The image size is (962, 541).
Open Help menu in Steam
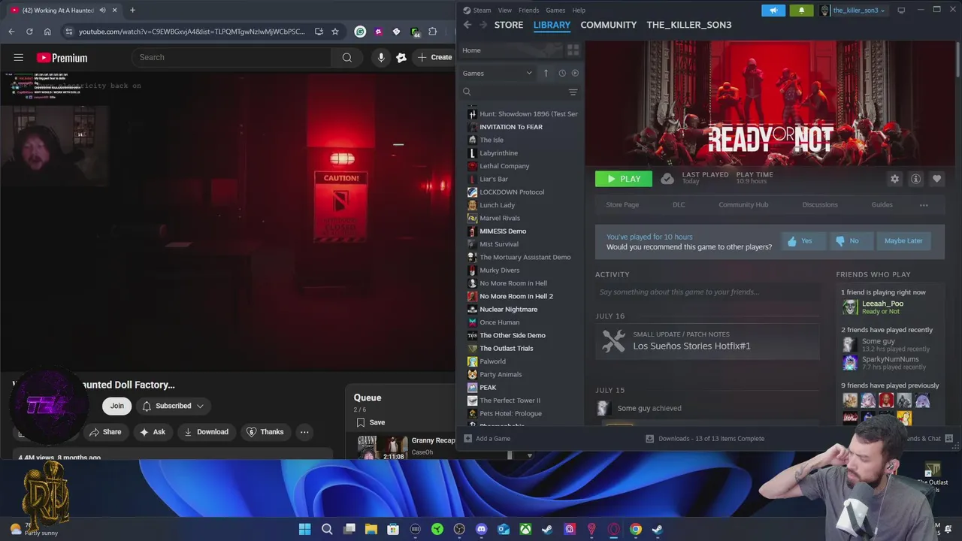coord(579,11)
